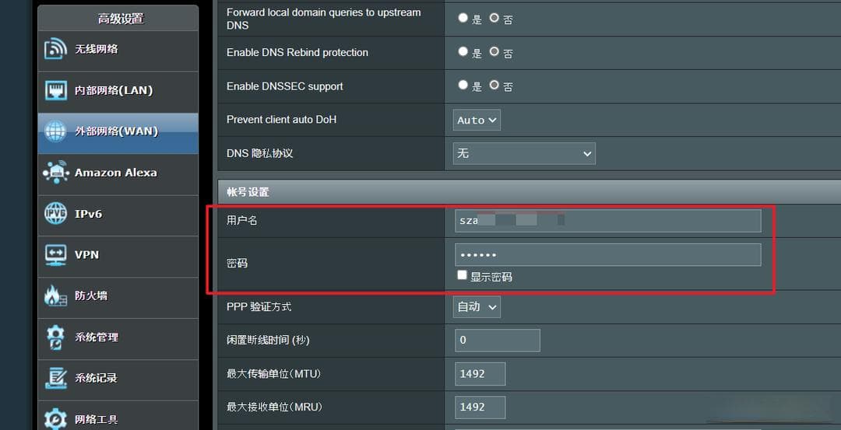Click the 最大传输单位(MTU) label
841x430 pixels.
[273, 374]
